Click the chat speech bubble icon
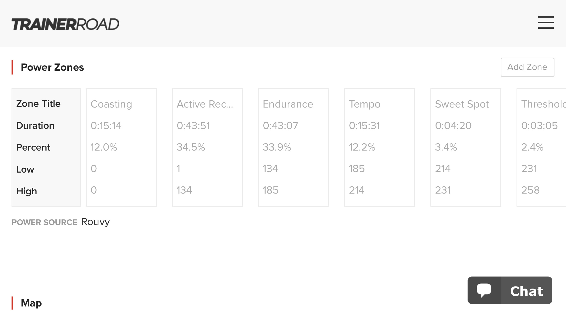The width and height of the screenshot is (566, 318). 484,290
